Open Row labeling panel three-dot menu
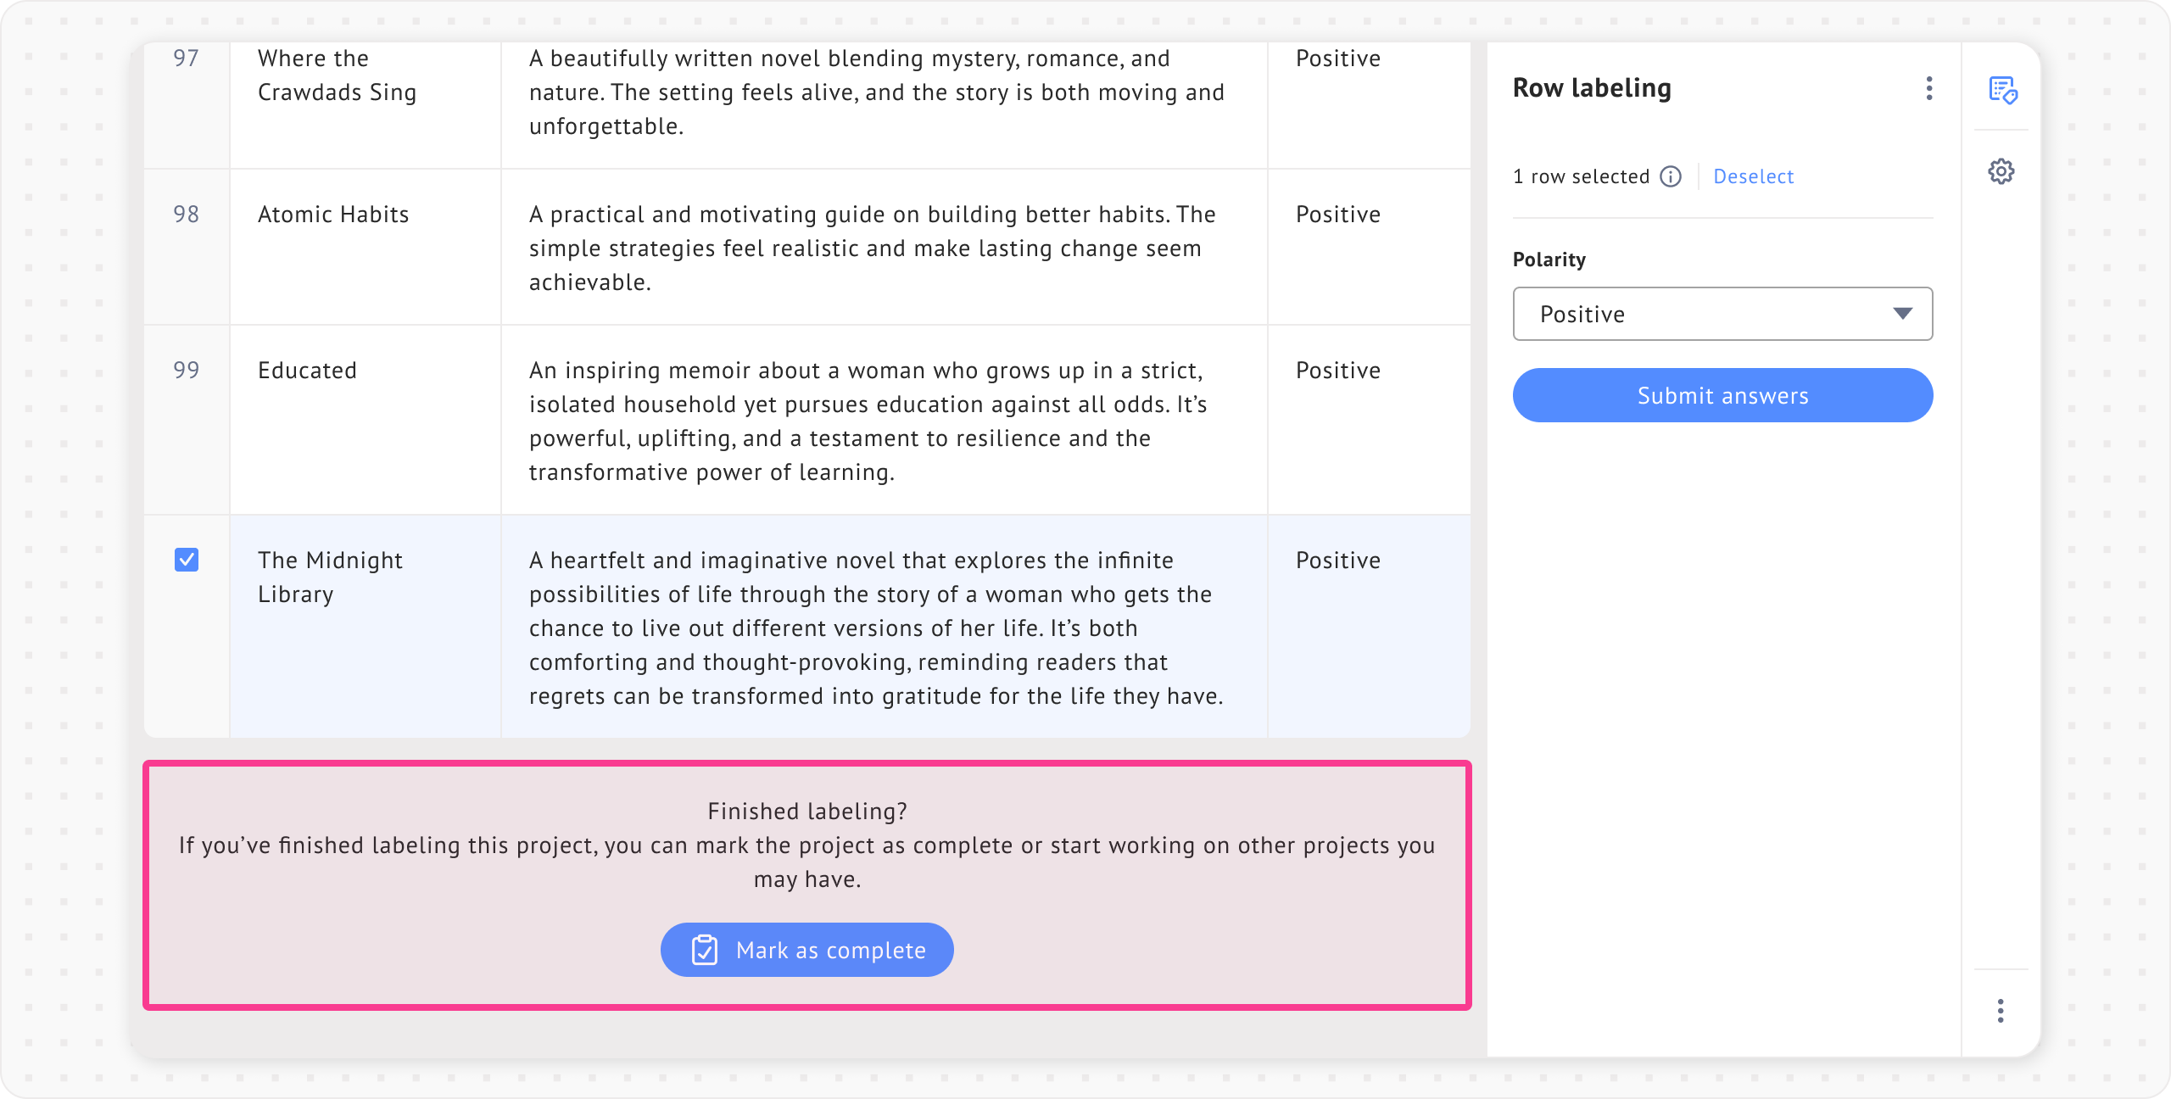The width and height of the screenshot is (2171, 1099). coord(1929,88)
